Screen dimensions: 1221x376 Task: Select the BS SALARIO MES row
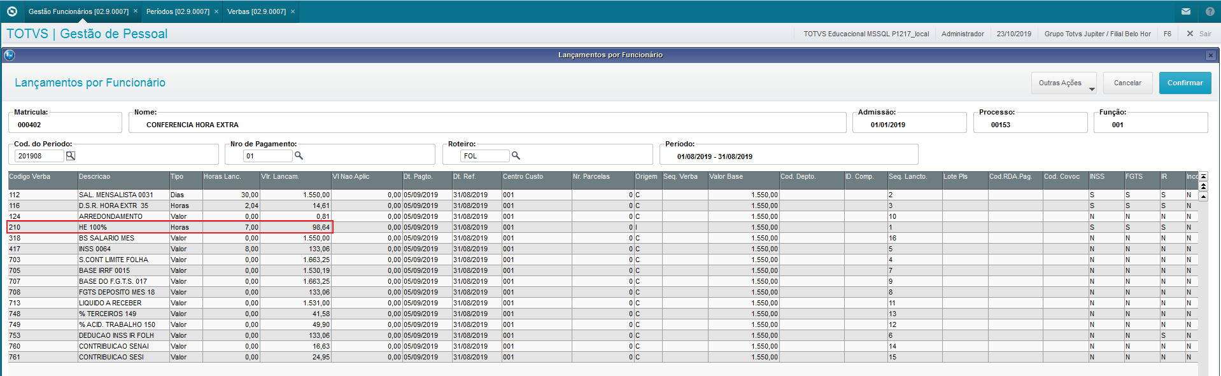(603, 238)
